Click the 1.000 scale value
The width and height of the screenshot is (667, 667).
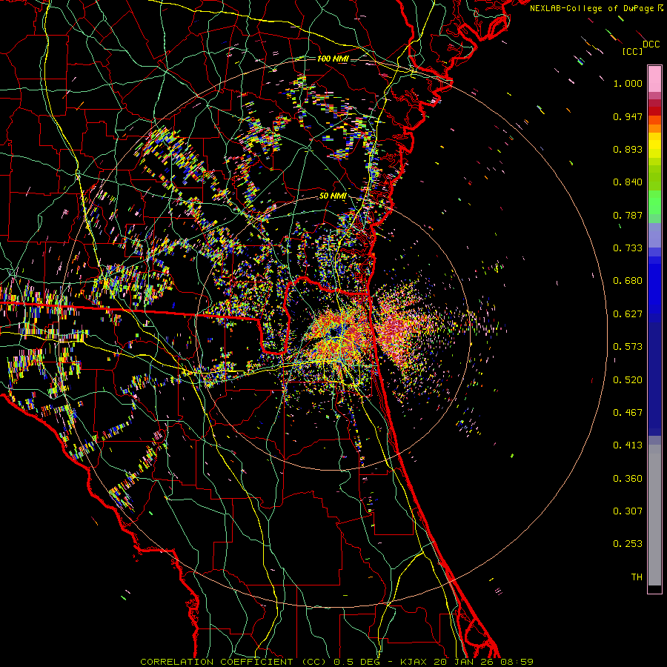coord(628,83)
